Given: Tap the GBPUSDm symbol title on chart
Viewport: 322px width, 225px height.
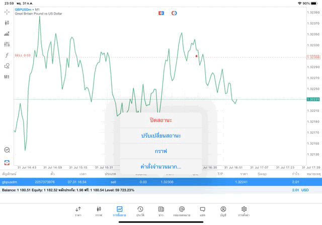Looking at the screenshot, I should 27,9.
